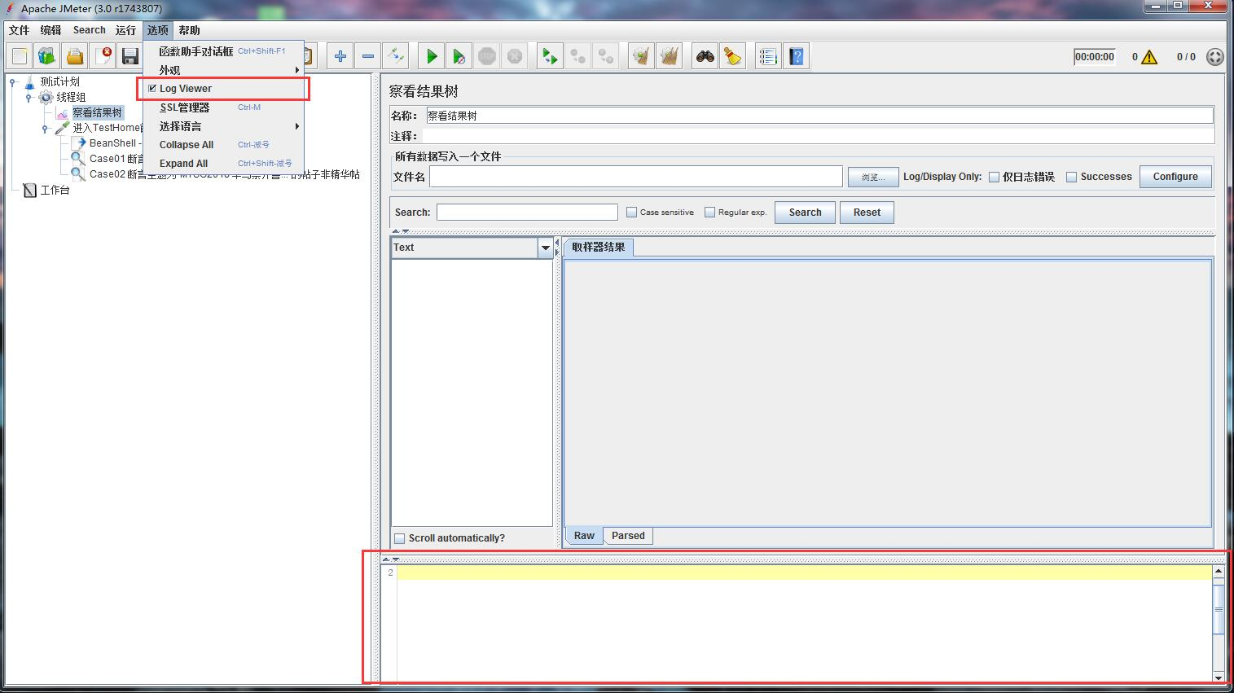Click the grey Shutdown icon
This screenshot has height=693, width=1234.
point(515,56)
